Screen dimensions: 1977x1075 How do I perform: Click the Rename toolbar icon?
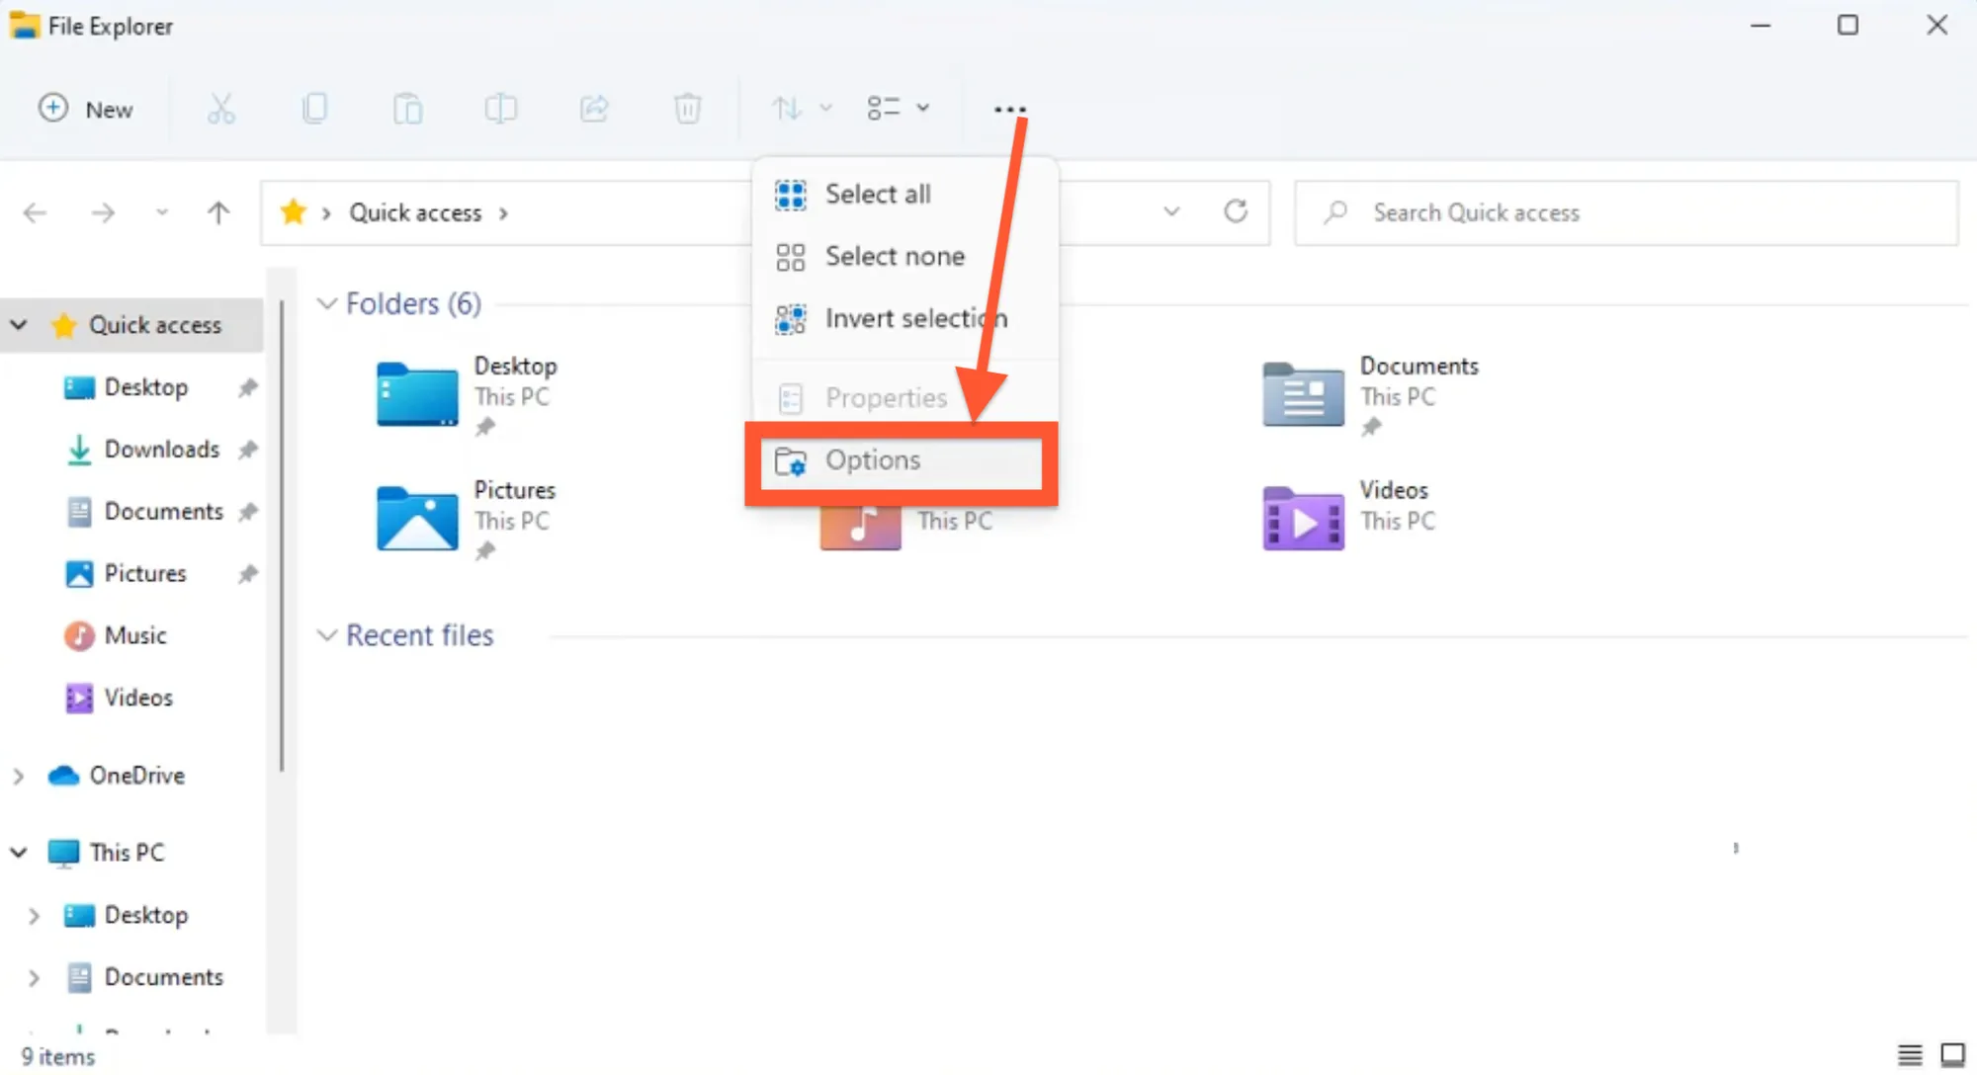click(500, 109)
